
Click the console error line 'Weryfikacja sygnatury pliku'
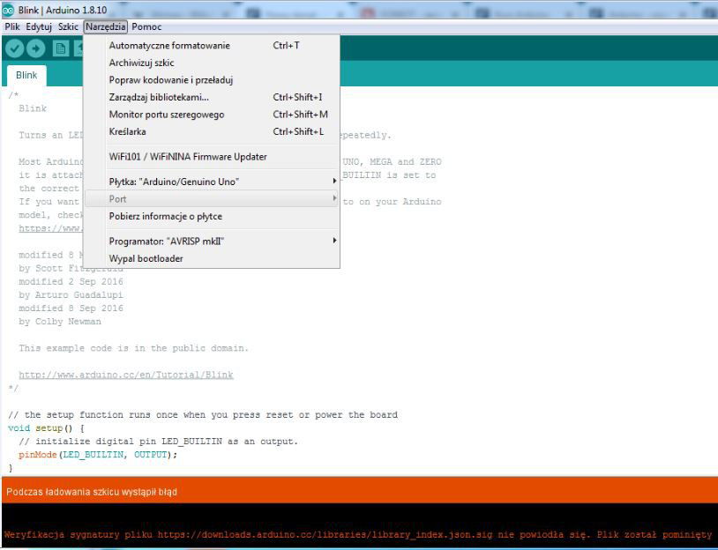pos(358,534)
